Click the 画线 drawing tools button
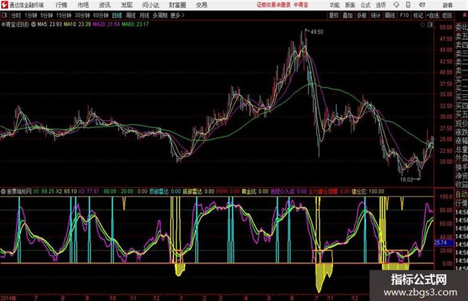 click(x=390, y=15)
